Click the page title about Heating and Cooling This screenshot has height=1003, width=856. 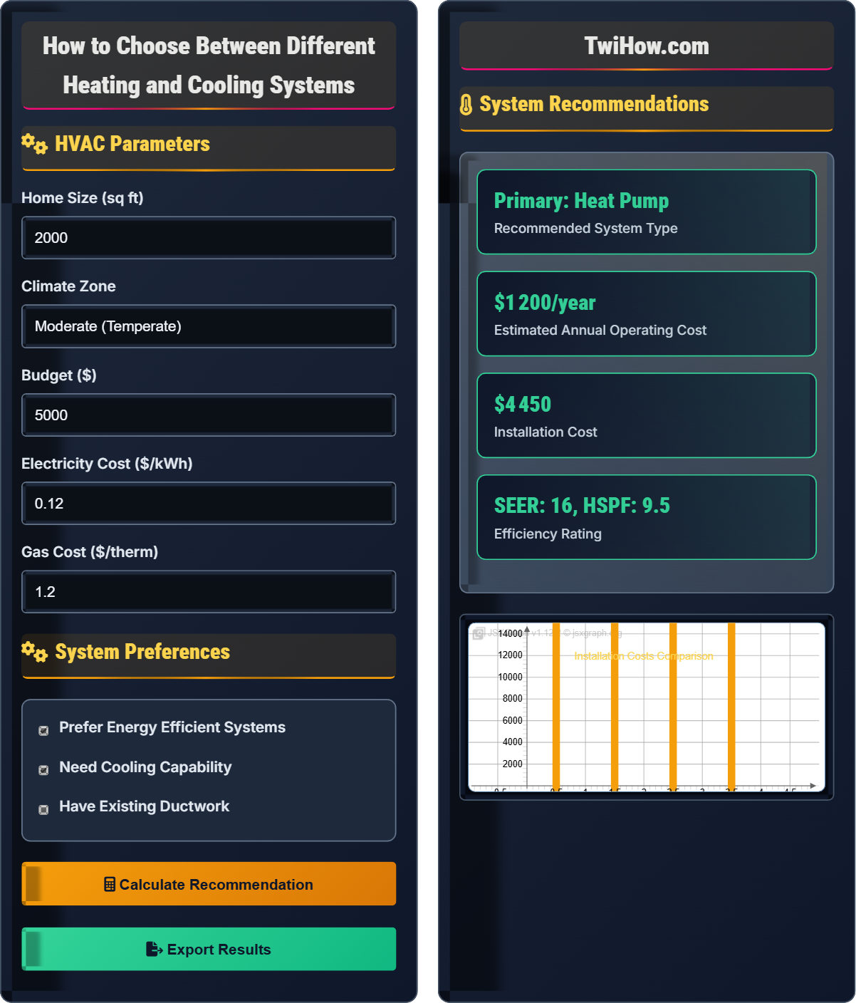click(209, 66)
